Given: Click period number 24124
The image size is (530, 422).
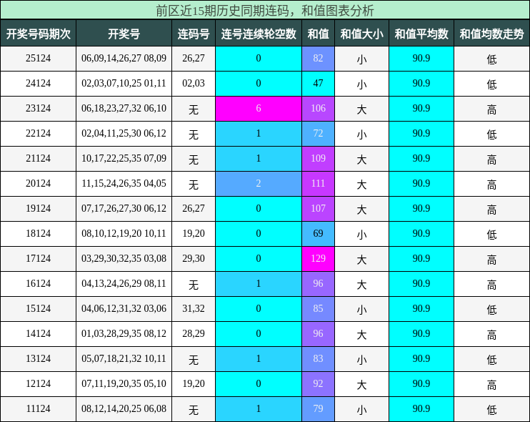Looking at the screenshot, I should (x=38, y=83).
